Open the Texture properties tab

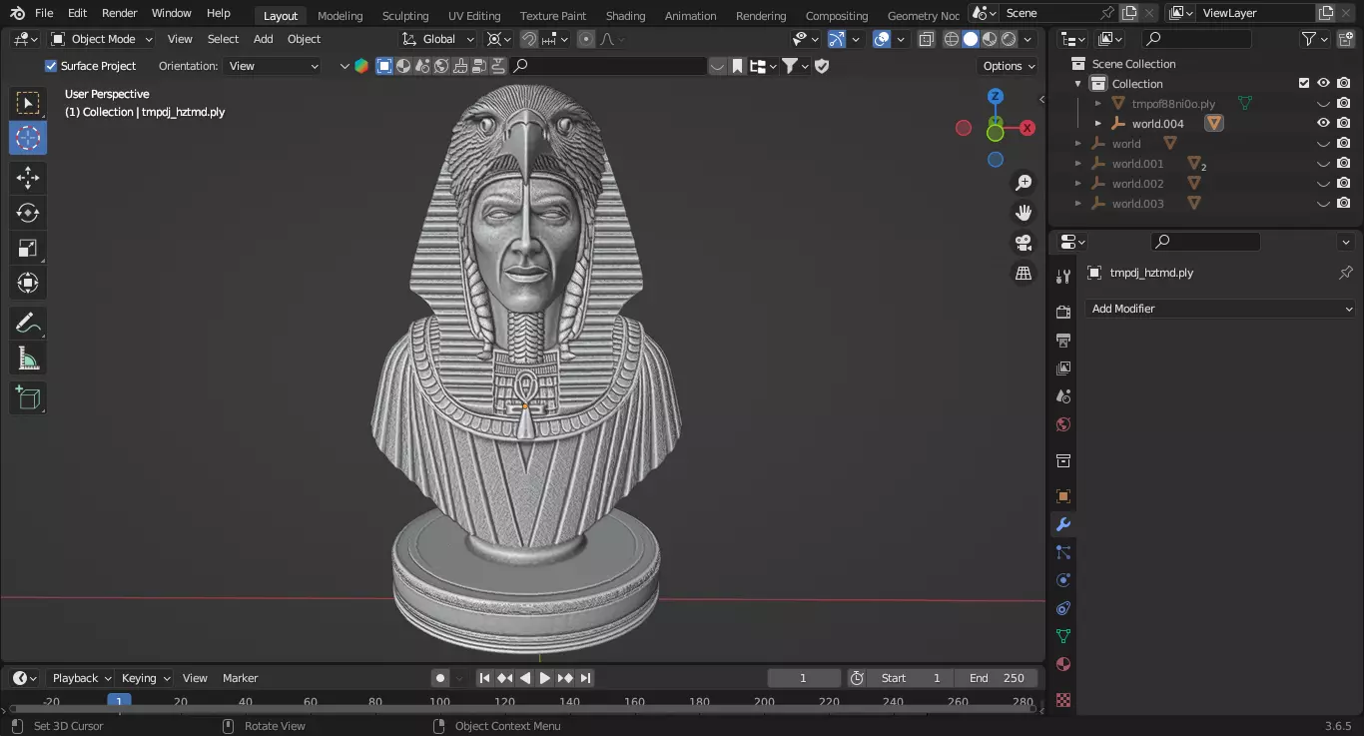(x=1063, y=700)
